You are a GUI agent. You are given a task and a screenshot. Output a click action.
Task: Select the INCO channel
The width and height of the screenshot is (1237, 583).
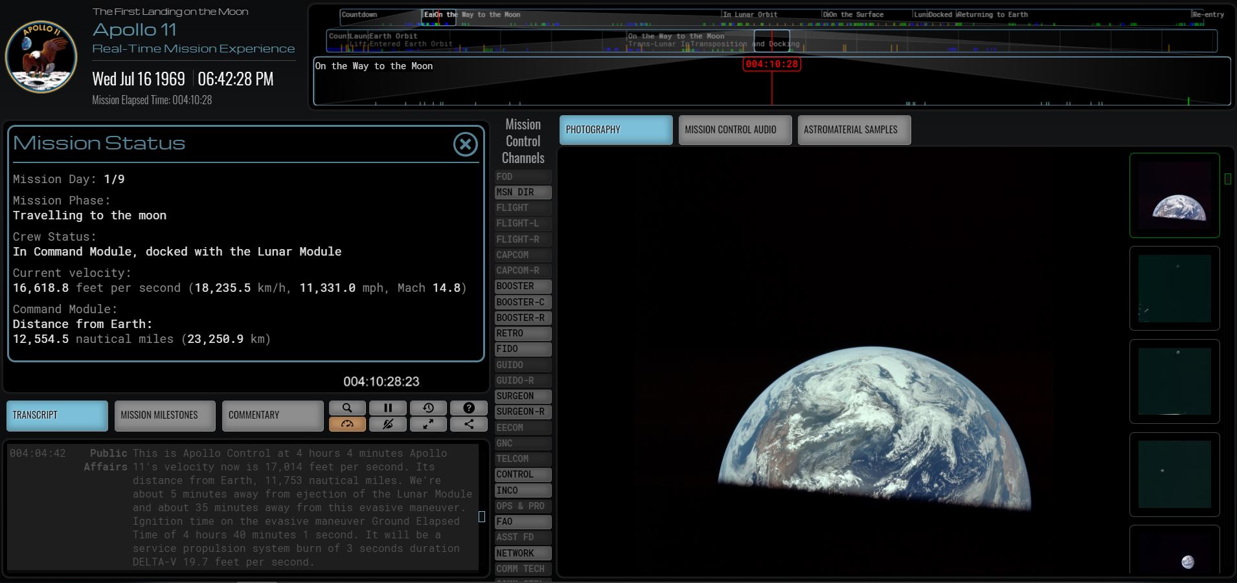[x=523, y=490]
